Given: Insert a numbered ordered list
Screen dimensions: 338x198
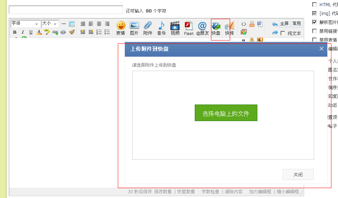Looking at the screenshot, I should coord(99,32).
